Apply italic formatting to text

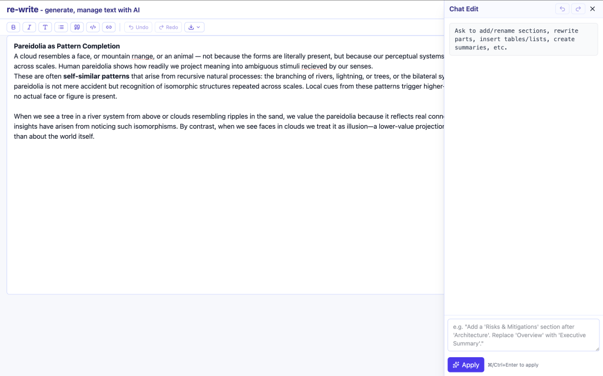click(29, 27)
